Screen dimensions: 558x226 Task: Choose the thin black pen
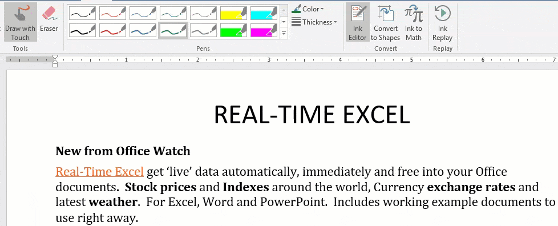(x=82, y=14)
